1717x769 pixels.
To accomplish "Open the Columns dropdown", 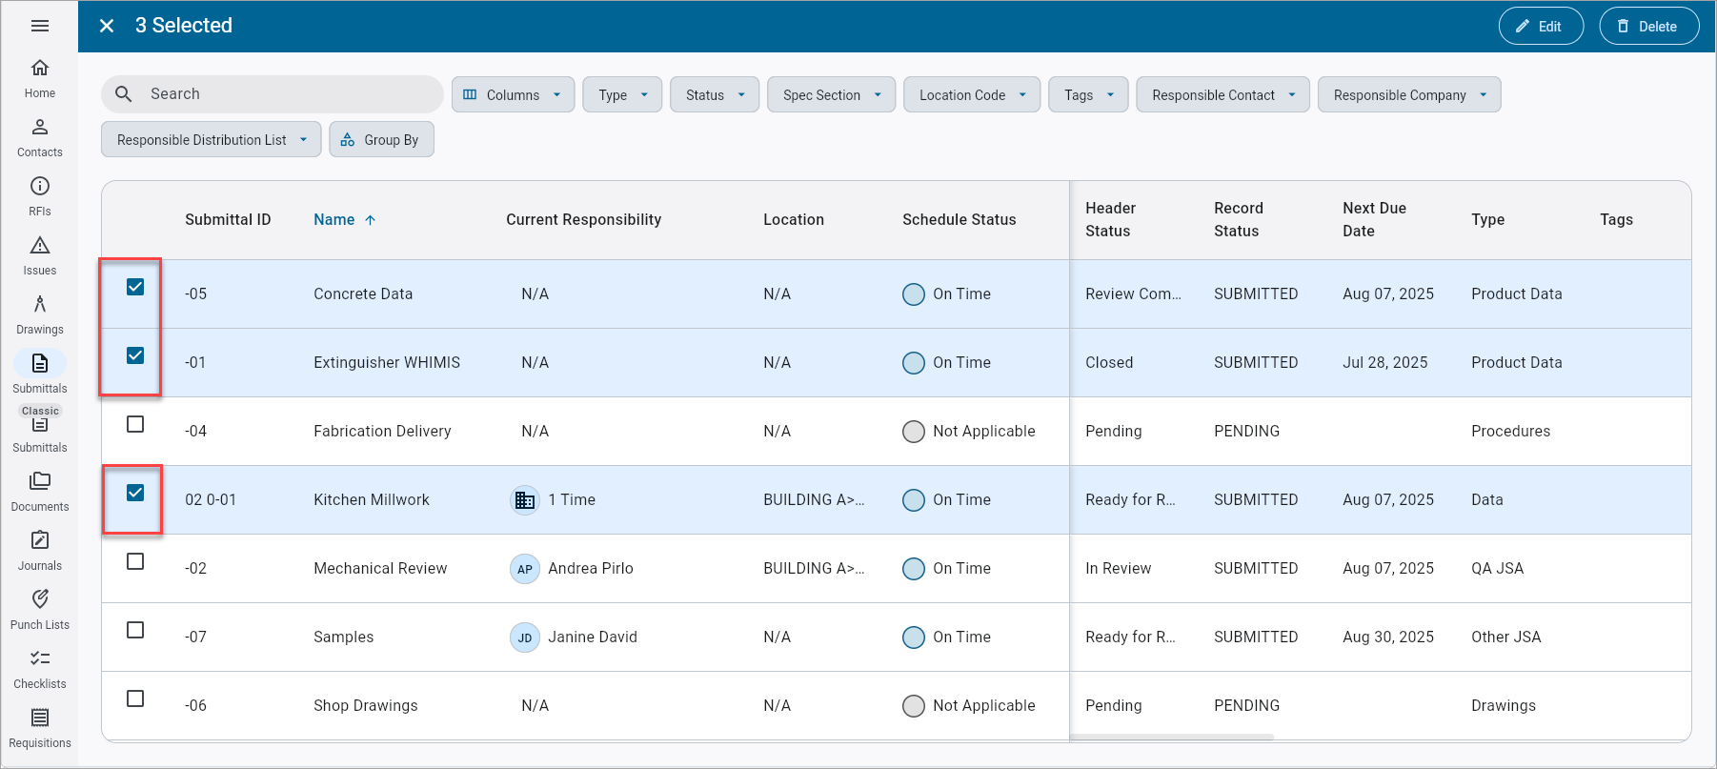I will [x=513, y=94].
